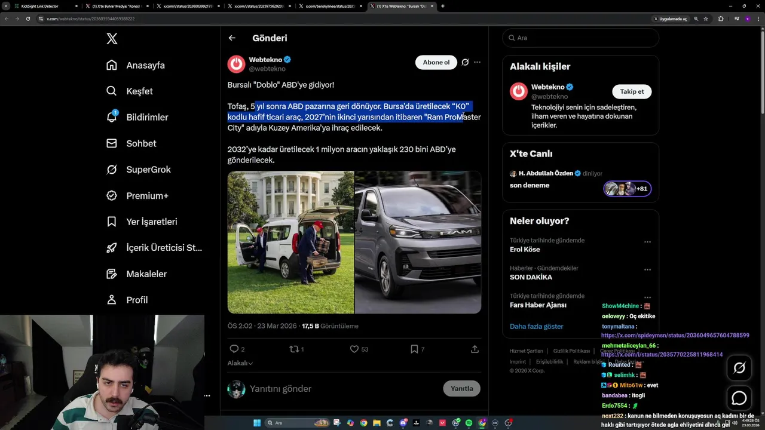Open the Imprint footer link
Screen dimensions: 765x430
point(518,362)
